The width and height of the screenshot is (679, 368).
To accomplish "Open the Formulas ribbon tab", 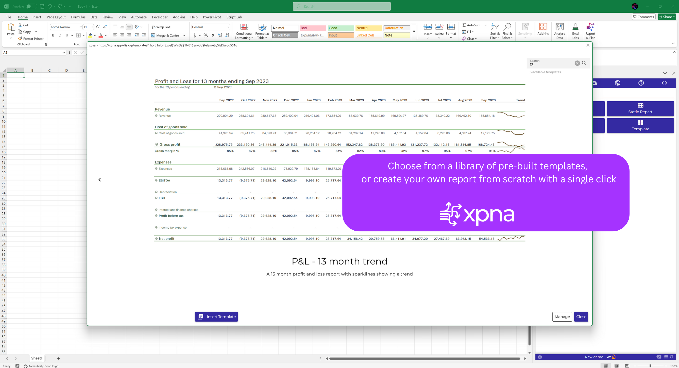I will [78, 17].
